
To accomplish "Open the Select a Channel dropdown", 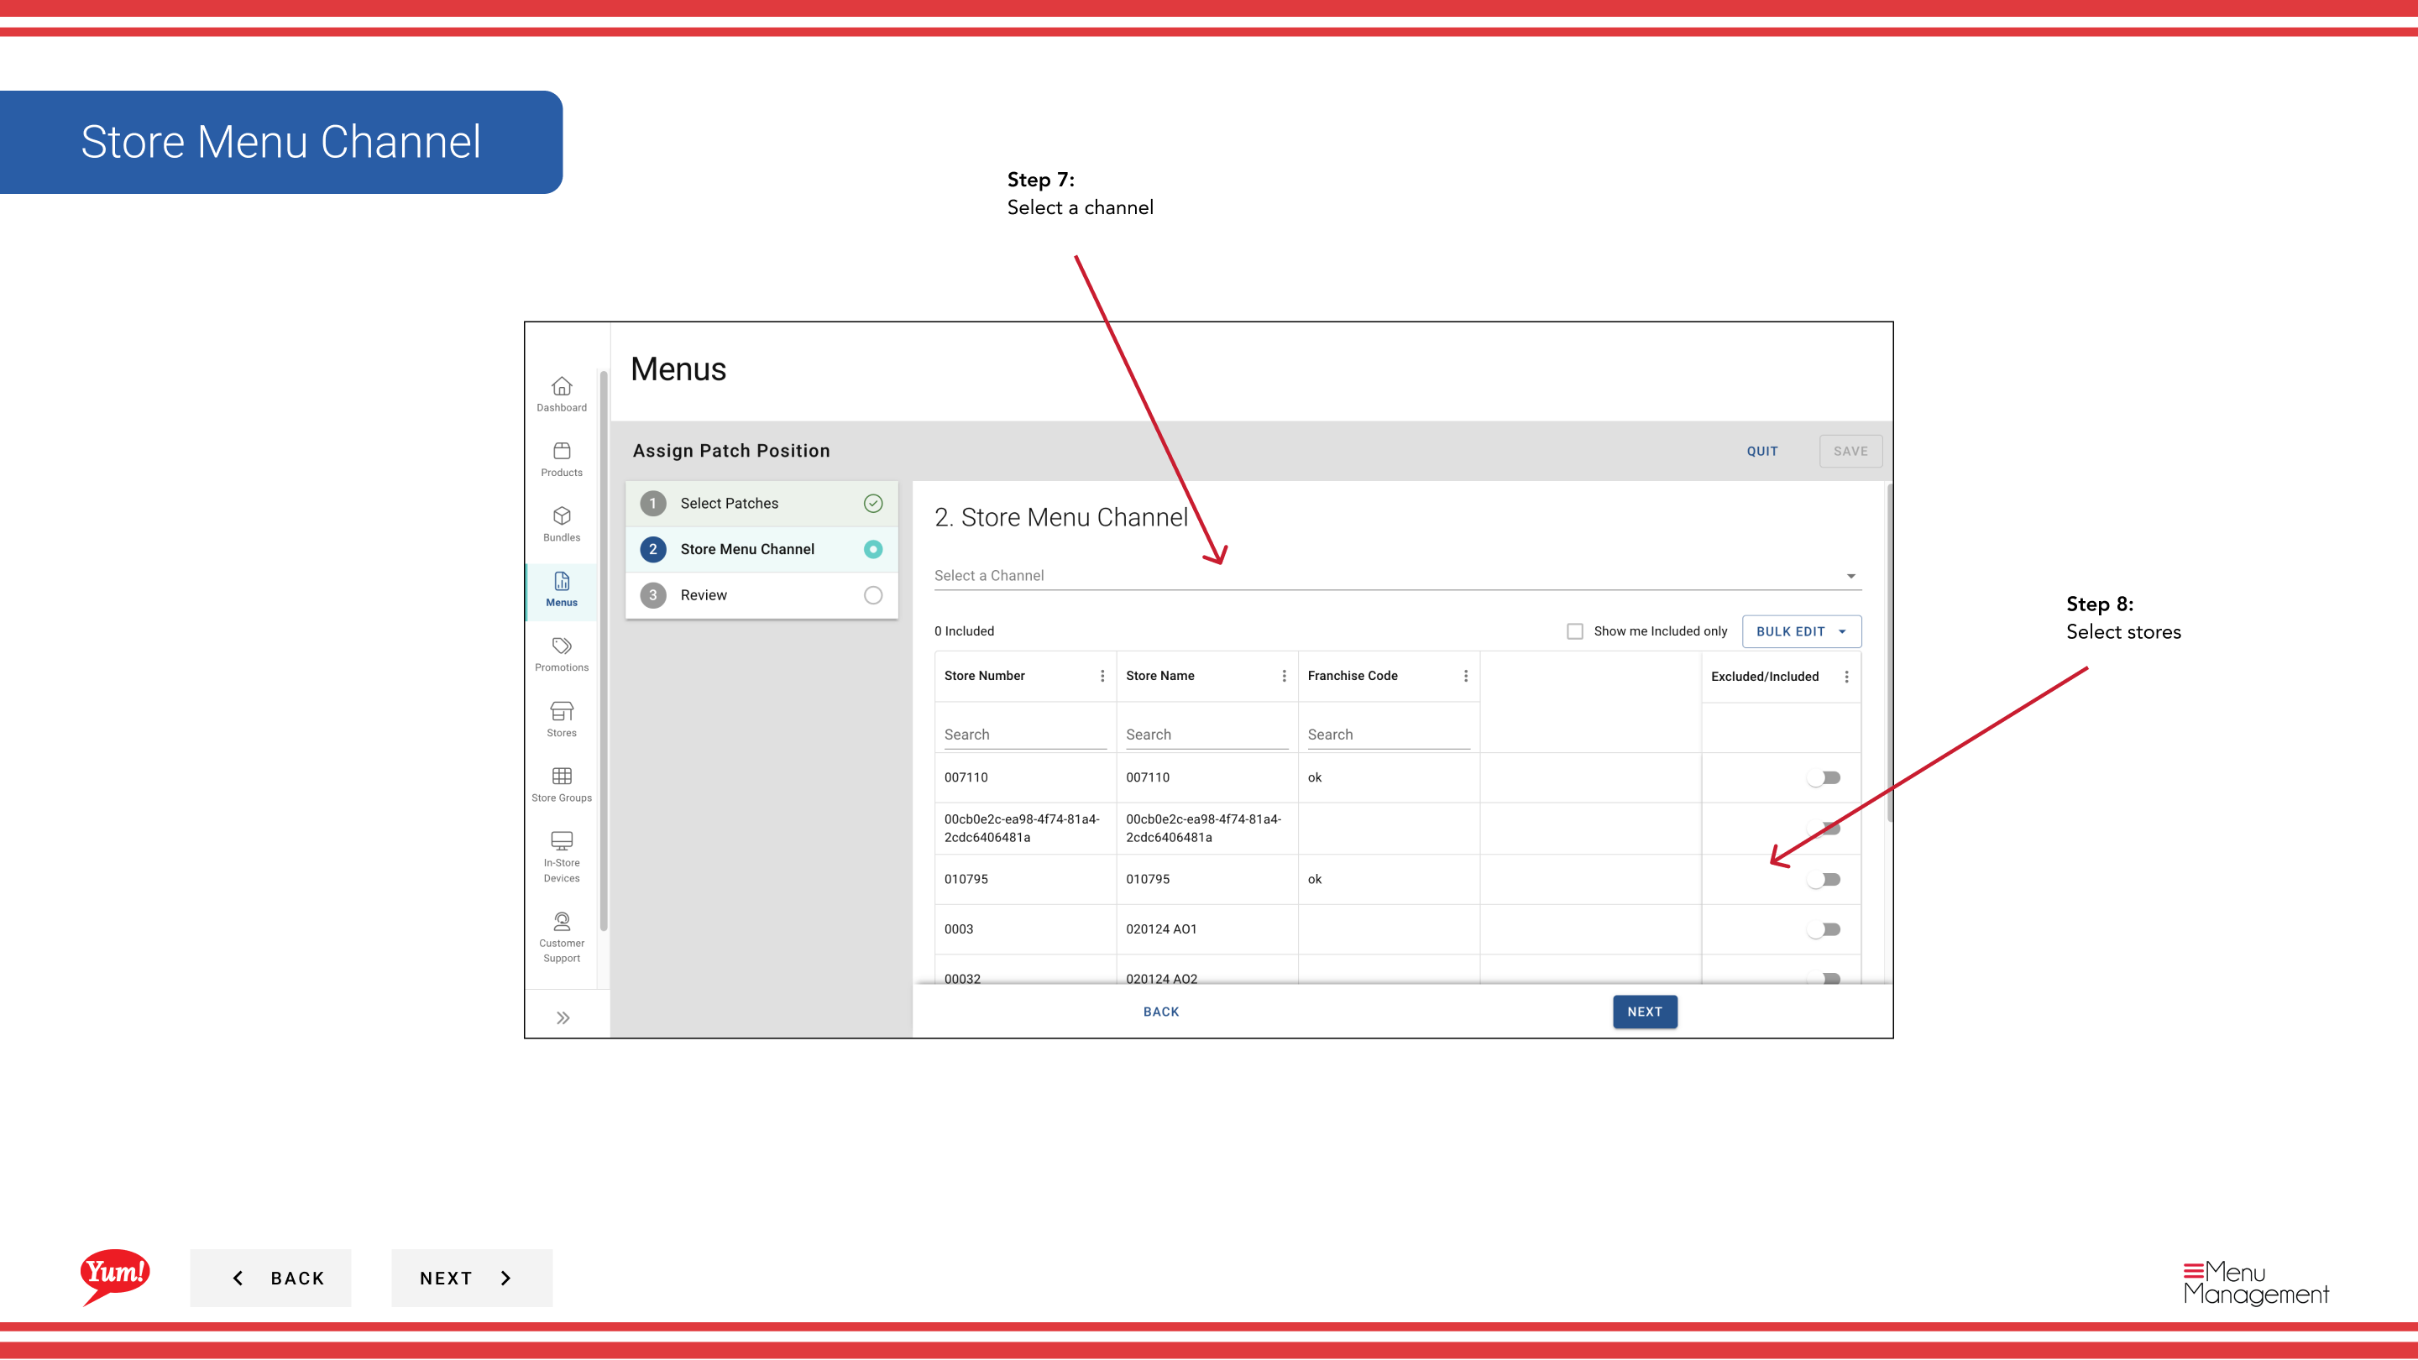I will click(1398, 575).
